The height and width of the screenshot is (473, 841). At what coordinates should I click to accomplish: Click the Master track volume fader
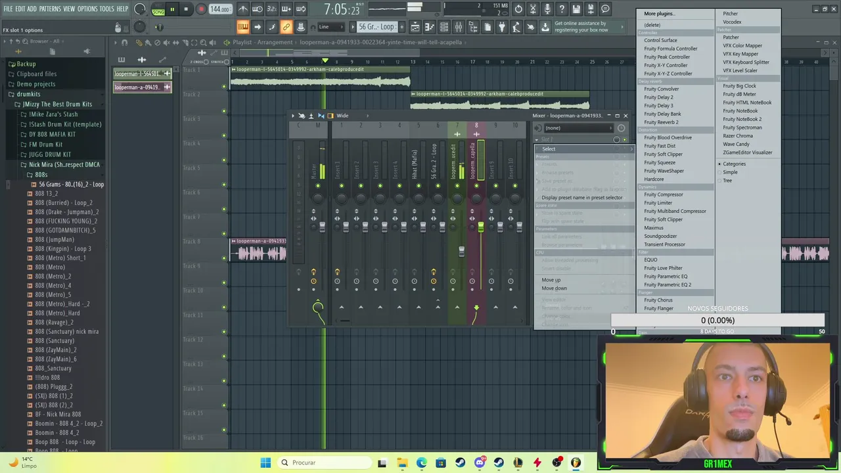pyautogui.click(x=322, y=227)
